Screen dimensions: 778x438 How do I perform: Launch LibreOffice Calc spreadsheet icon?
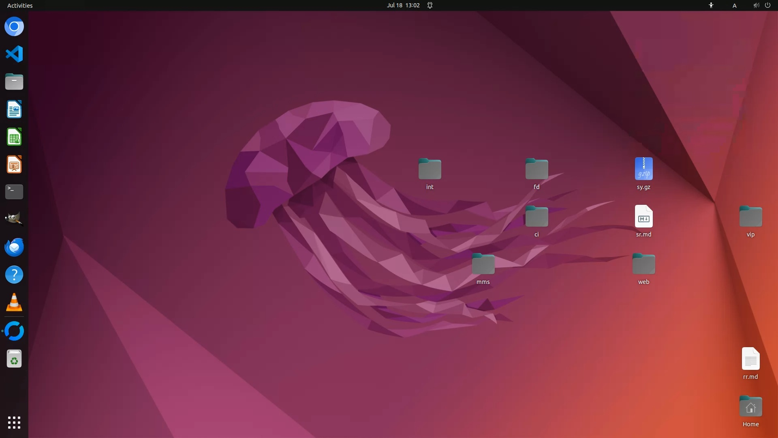click(x=14, y=137)
